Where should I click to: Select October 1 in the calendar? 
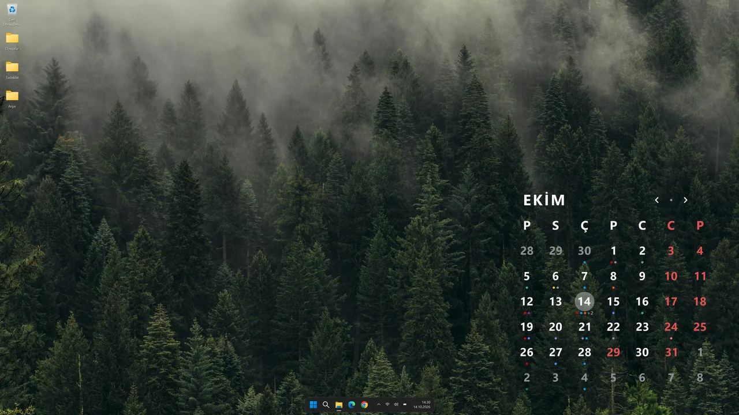[613, 251]
